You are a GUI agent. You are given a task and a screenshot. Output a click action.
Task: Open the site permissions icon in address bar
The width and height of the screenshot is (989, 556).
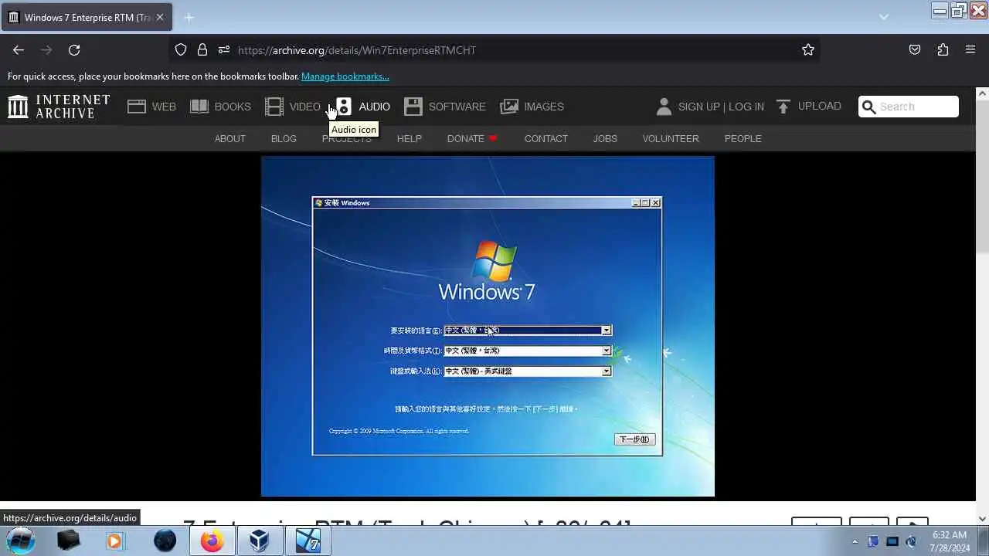(x=224, y=49)
